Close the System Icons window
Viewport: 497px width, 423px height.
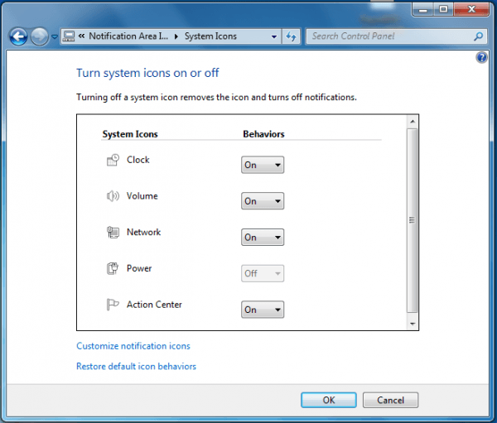[471, 9]
